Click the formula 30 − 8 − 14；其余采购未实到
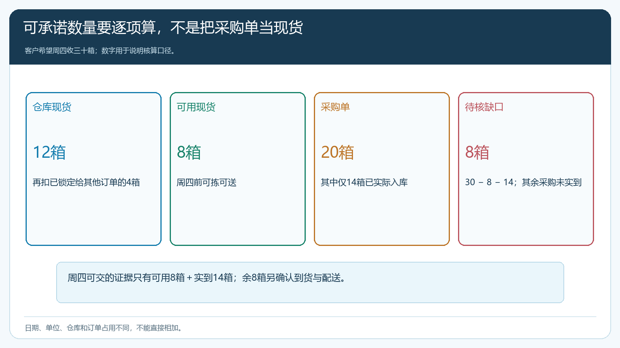The image size is (620, 348). coord(524,183)
